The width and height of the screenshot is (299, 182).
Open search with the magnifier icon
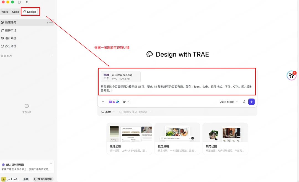pos(27,2)
